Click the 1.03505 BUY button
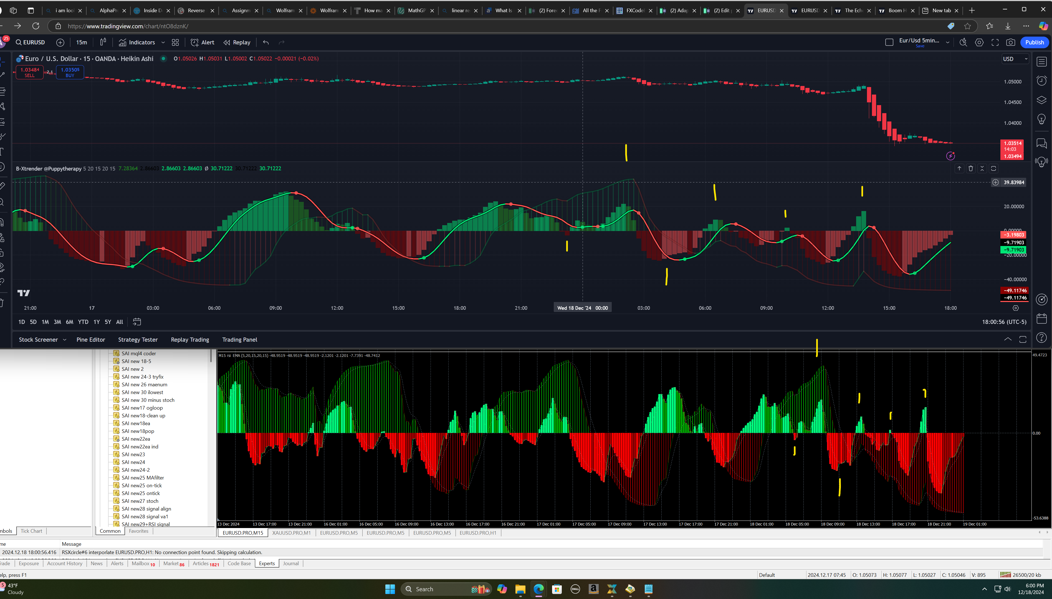Screen dimensions: 1052x599 click(x=70, y=72)
